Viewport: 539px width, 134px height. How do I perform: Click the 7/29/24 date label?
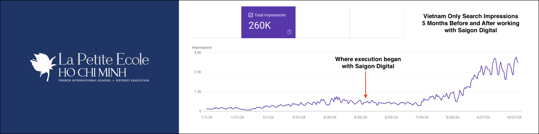coord(422,117)
